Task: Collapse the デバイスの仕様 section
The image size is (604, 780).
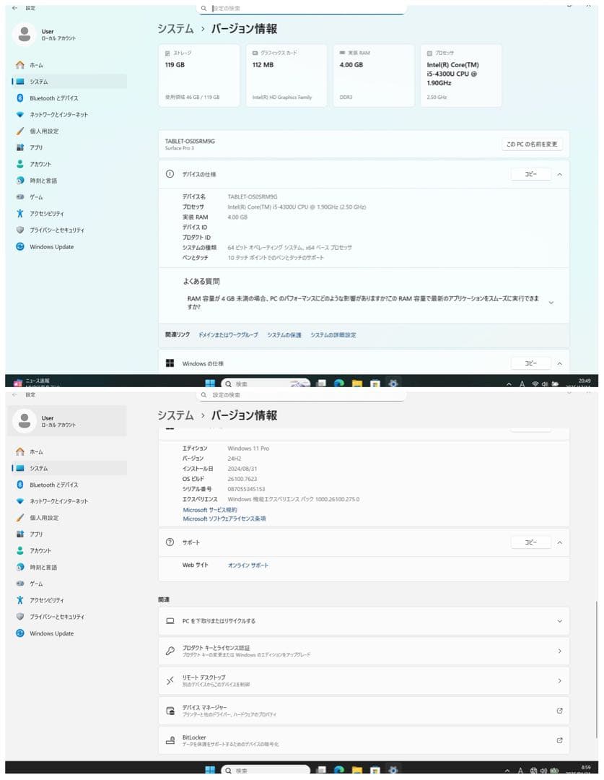Action: [559, 174]
